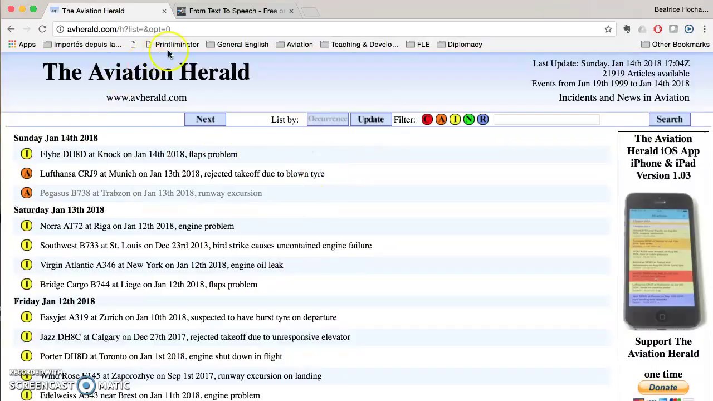Open the Other Bookmarks folder
Image resolution: width=713 pixels, height=401 pixels.
(675, 45)
